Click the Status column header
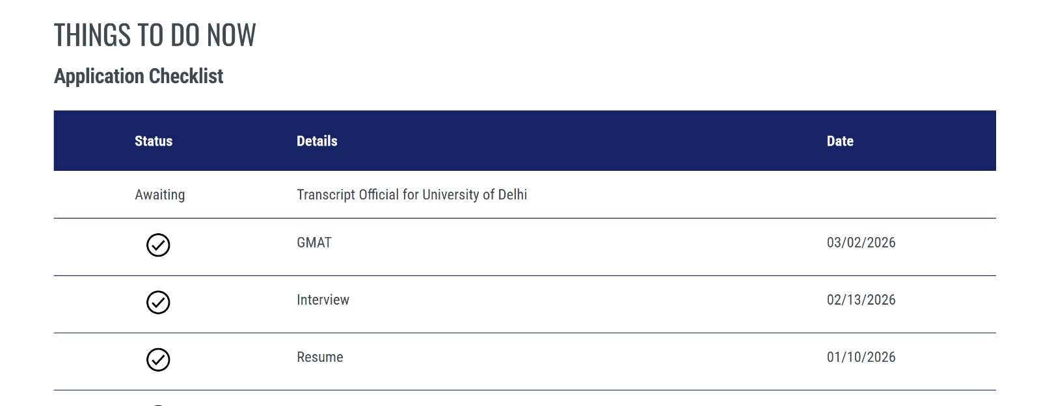 [x=154, y=141]
